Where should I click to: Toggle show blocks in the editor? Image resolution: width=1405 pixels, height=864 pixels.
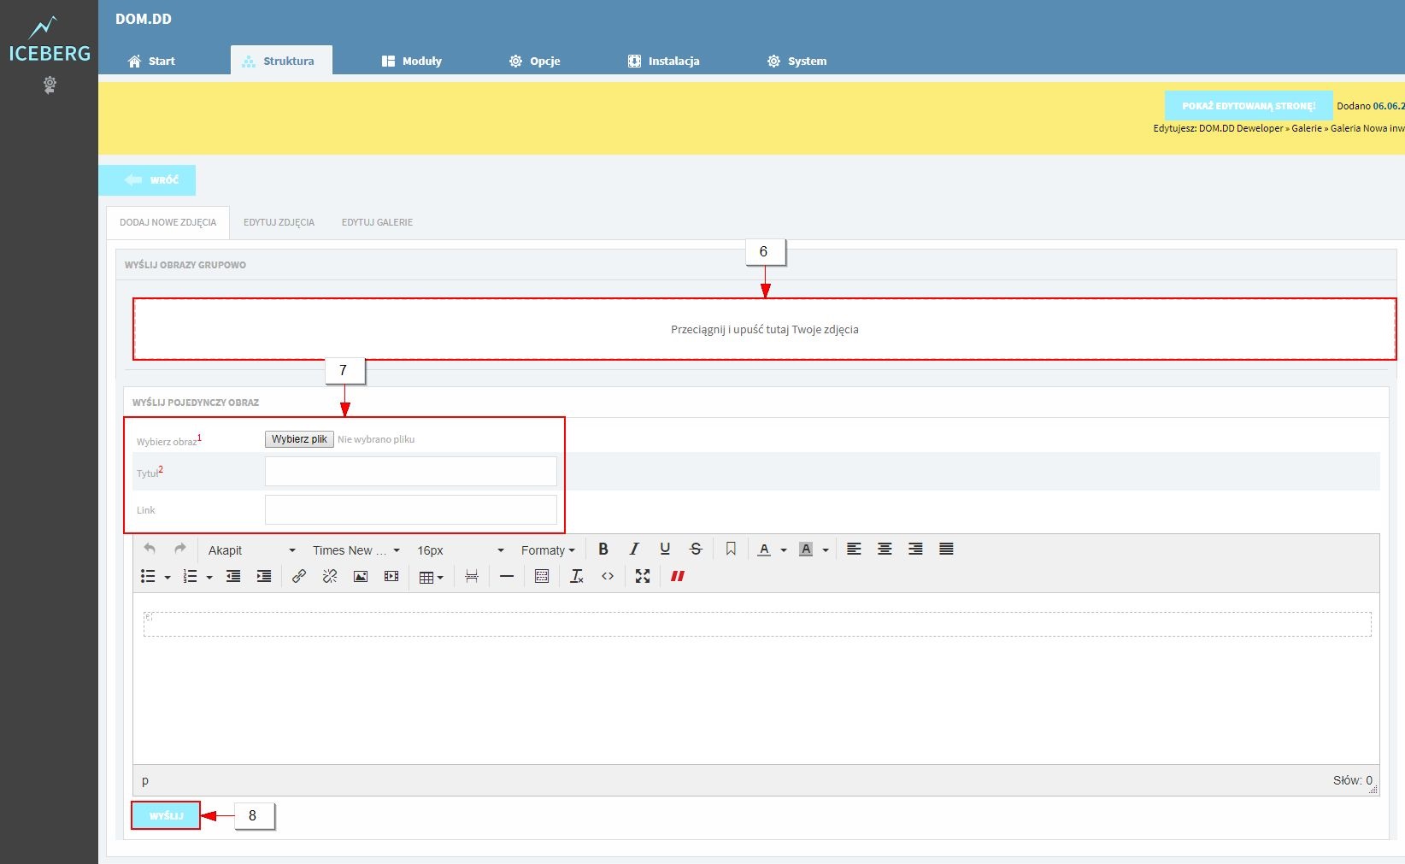click(542, 577)
